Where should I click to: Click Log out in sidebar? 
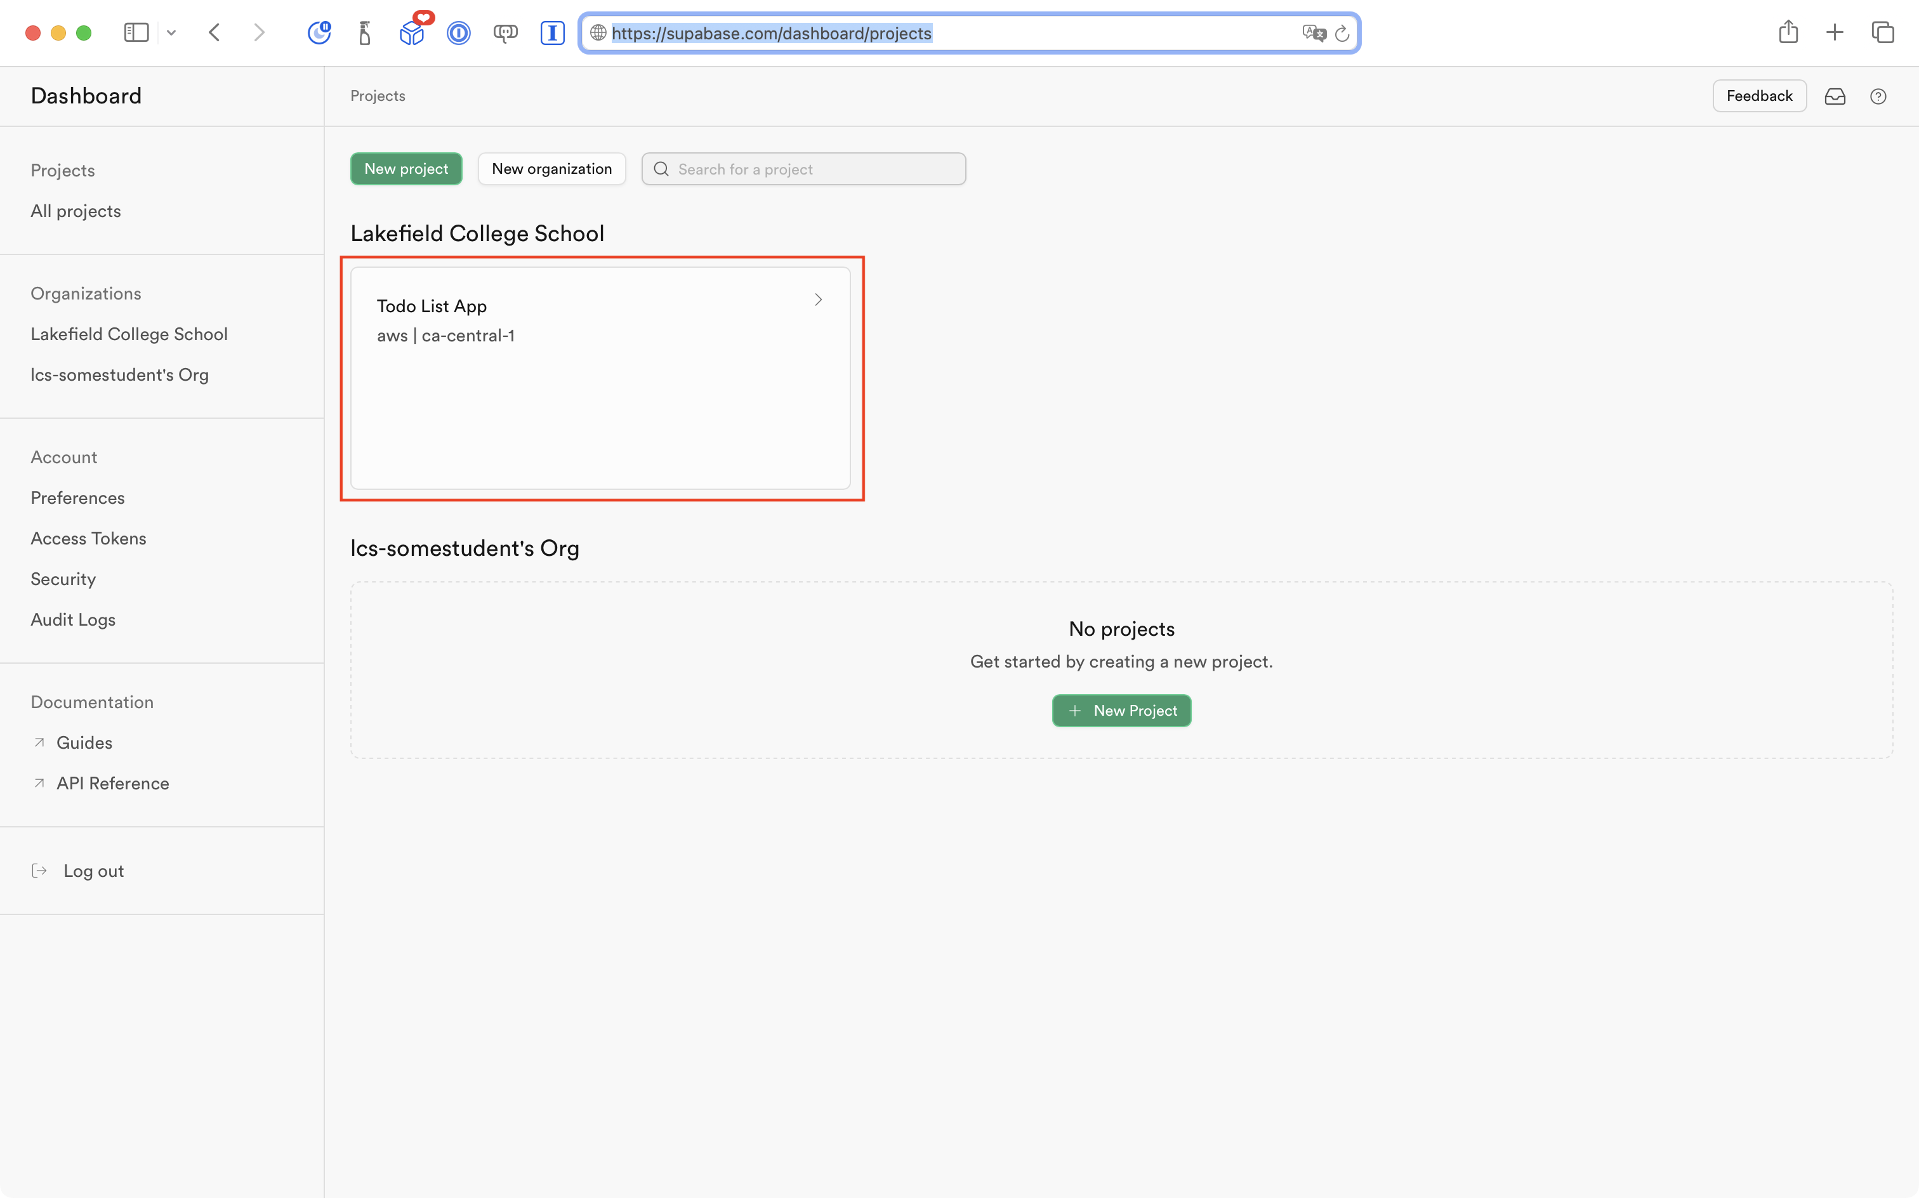point(93,871)
